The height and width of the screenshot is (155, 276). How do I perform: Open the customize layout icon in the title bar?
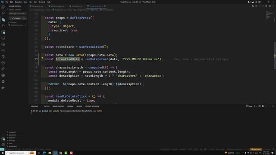click(x=260, y=2)
